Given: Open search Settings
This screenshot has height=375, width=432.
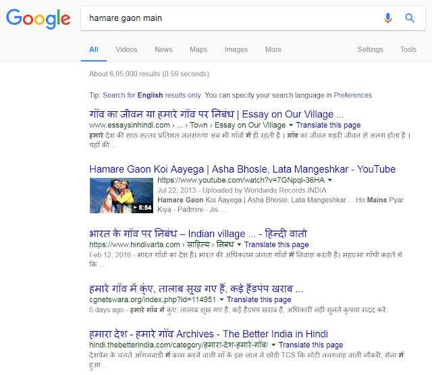Looking at the screenshot, I should (x=371, y=49).
